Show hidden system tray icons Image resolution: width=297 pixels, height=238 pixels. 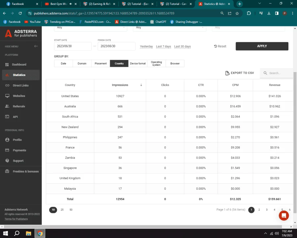point(266,233)
